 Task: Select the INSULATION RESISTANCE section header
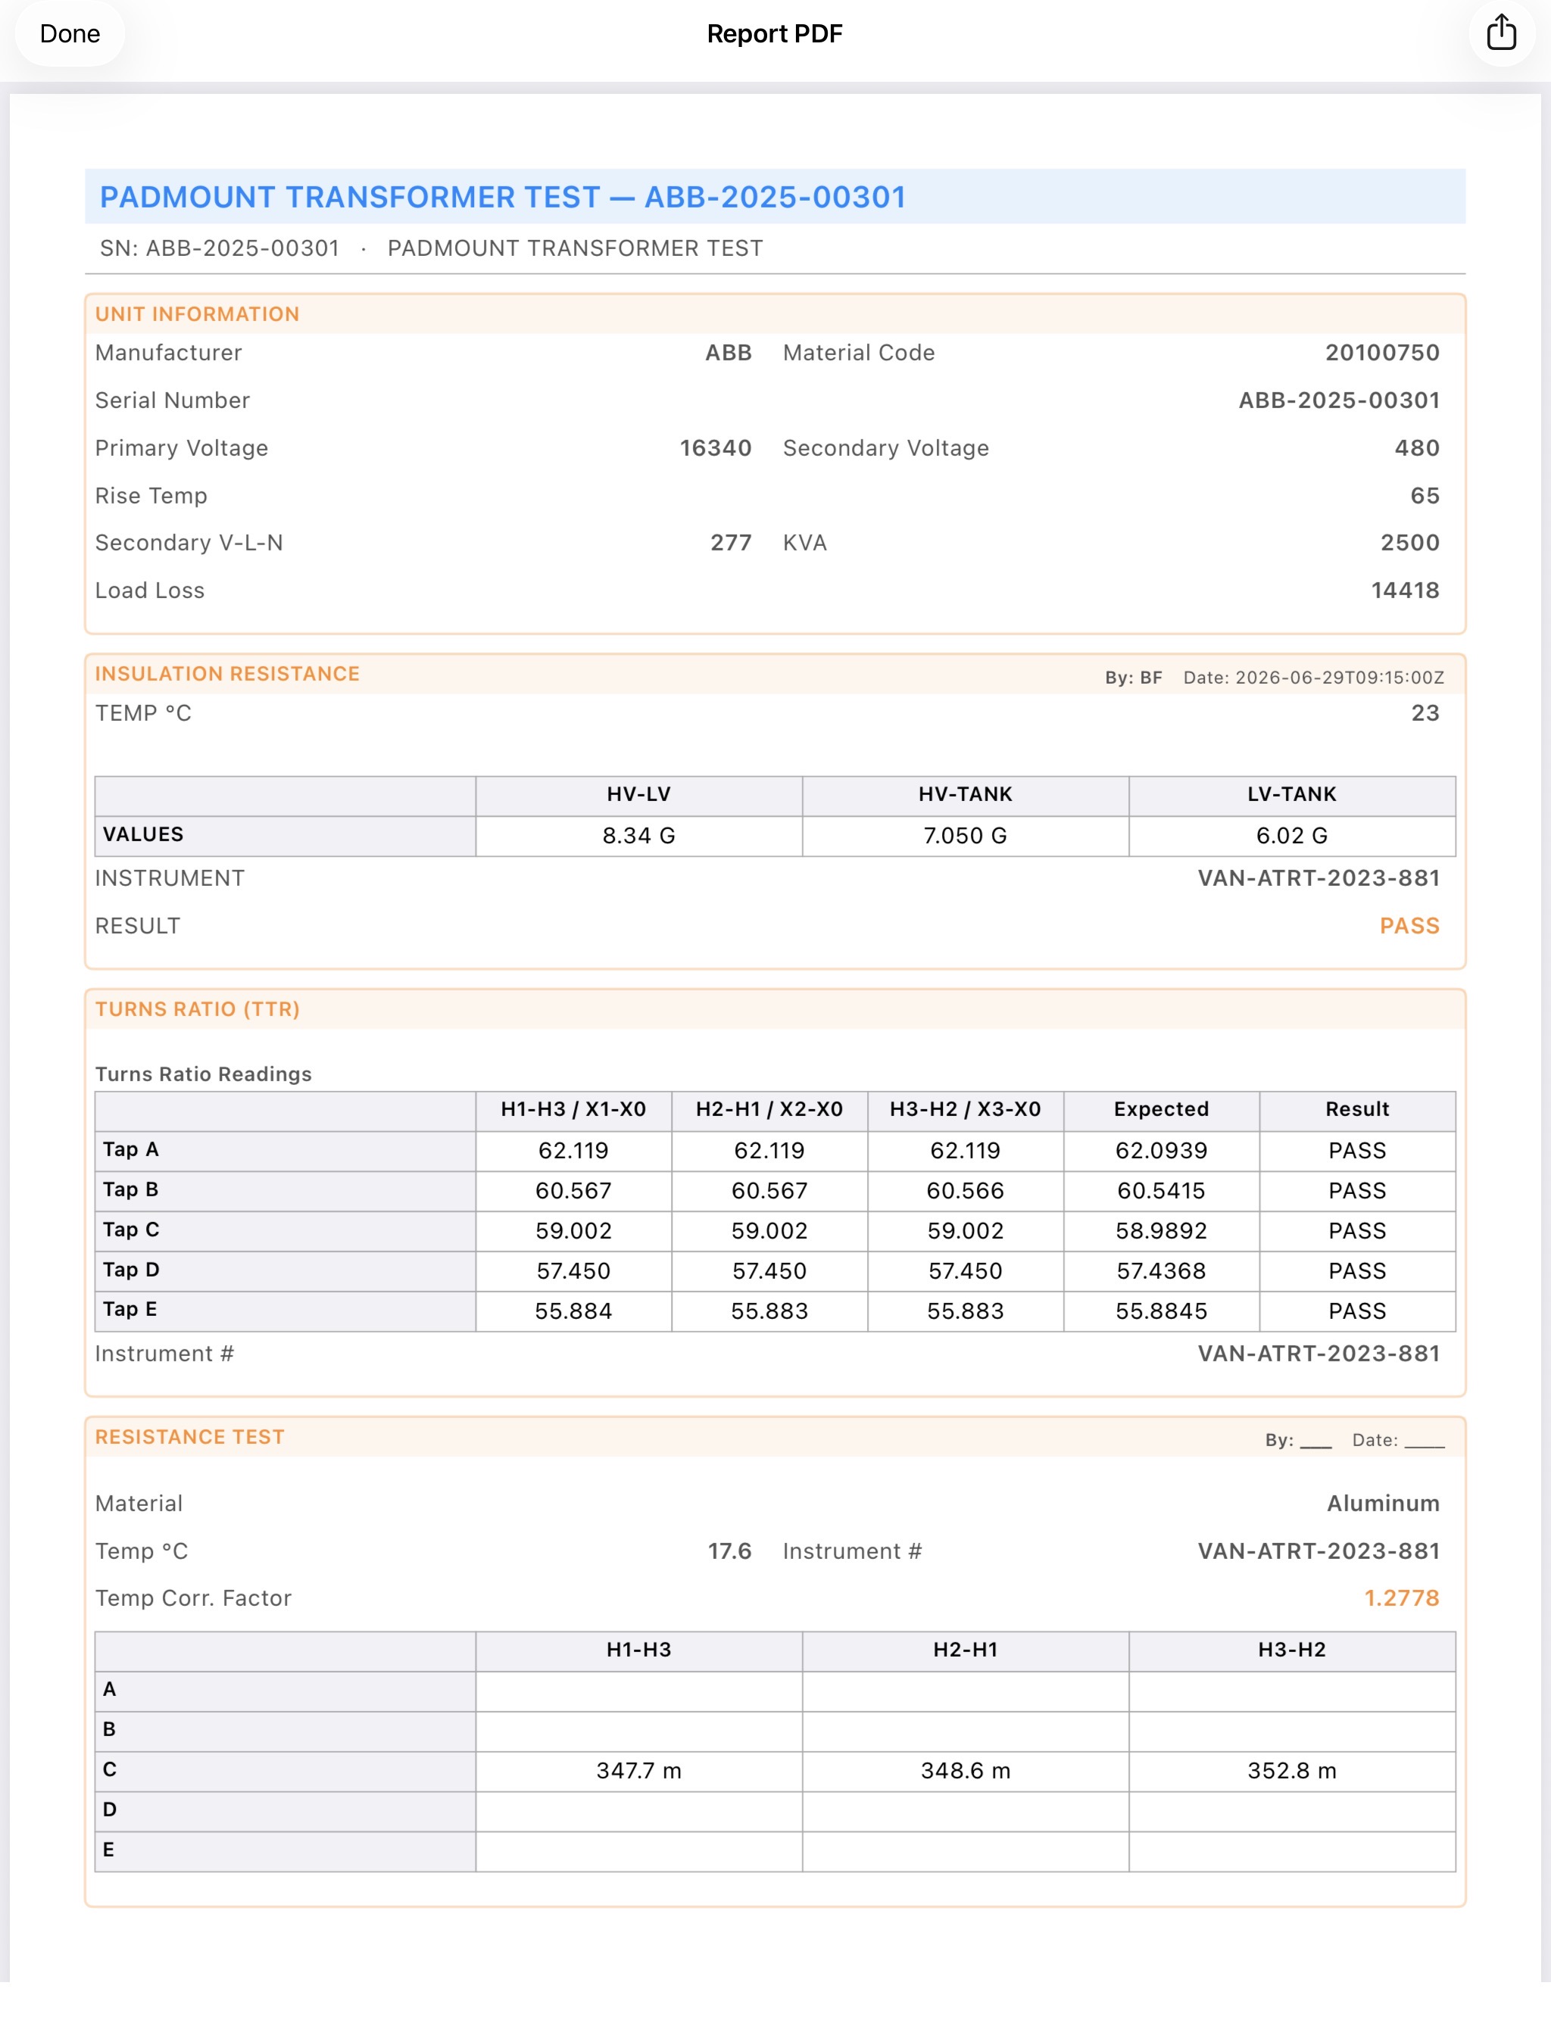pyautogui.click(x=227, y=674)
